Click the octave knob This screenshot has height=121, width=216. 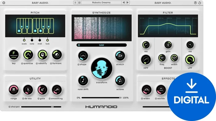coord(120,81)
